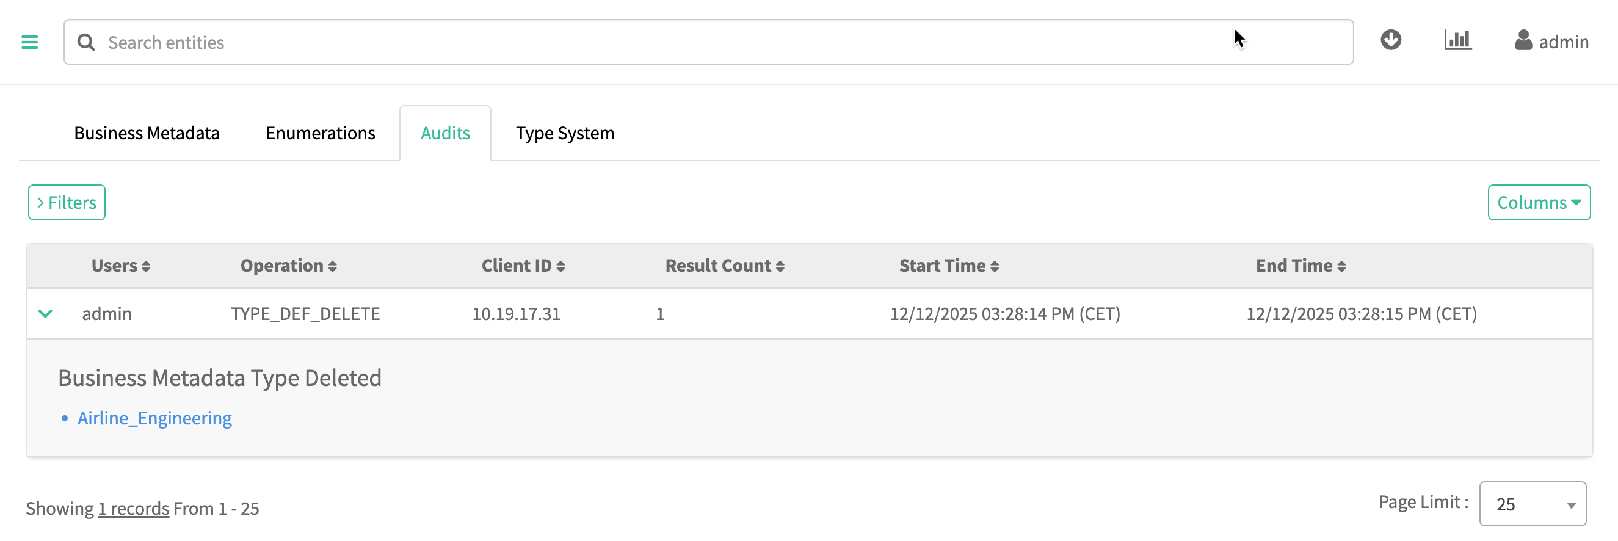Open the statistics bar chart icon

click(x=1457, y=40)
